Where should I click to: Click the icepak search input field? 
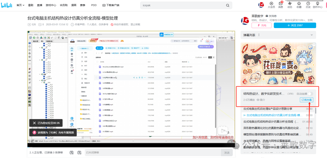click(x=182, y=5)
